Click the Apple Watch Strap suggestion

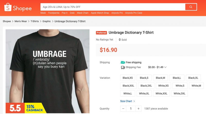100,13
